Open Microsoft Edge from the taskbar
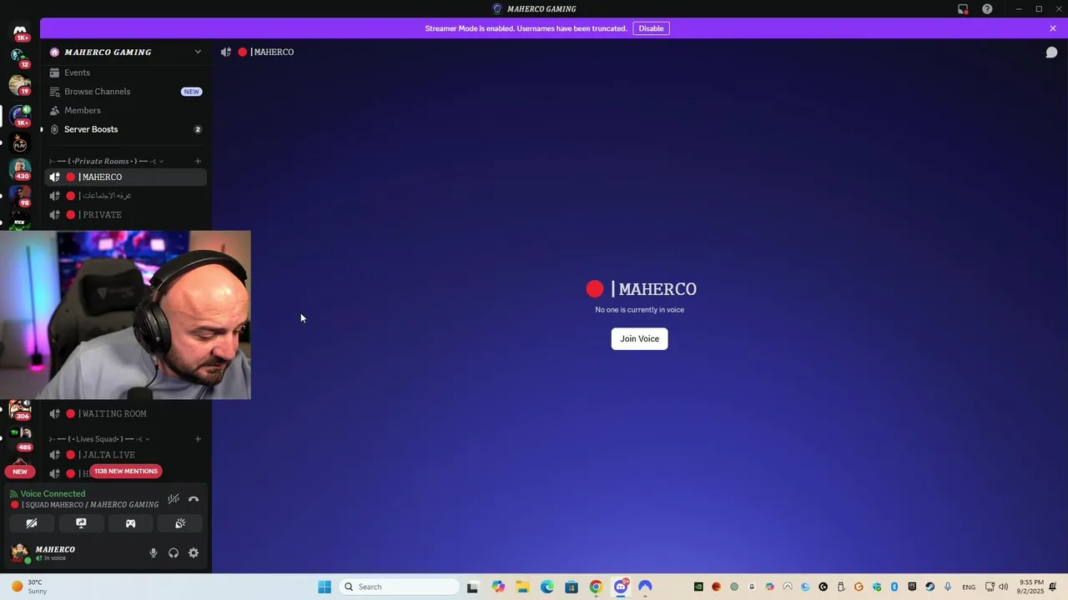1068x600 pixels. click(x=547, y=587)
